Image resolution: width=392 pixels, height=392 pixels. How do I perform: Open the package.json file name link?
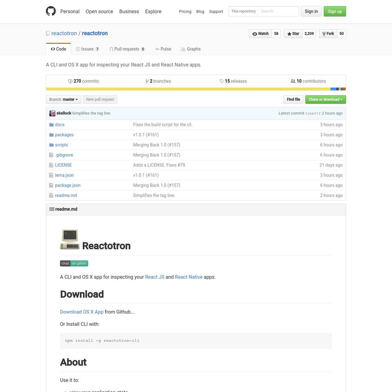[68, 185]
